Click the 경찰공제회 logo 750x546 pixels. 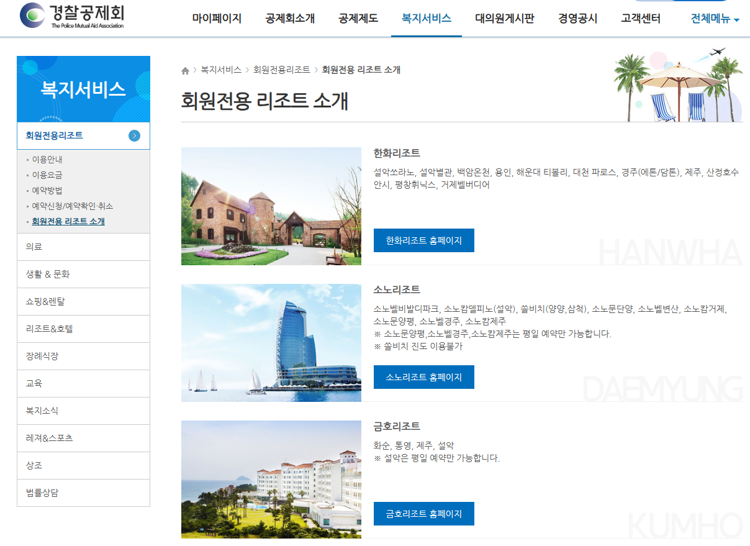point(71,16)
